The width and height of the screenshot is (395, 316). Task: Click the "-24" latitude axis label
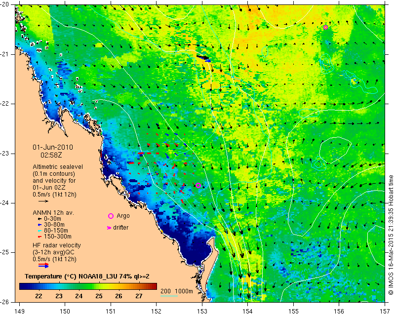pyautogui.click(x=5, y=203)
